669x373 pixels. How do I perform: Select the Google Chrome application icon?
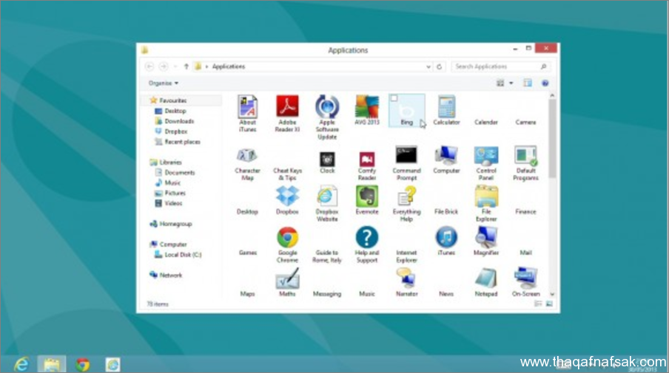(287, 237)
